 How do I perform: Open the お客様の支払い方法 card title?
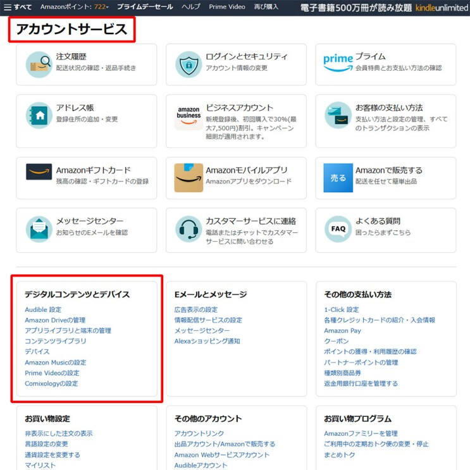pos(389,108)
